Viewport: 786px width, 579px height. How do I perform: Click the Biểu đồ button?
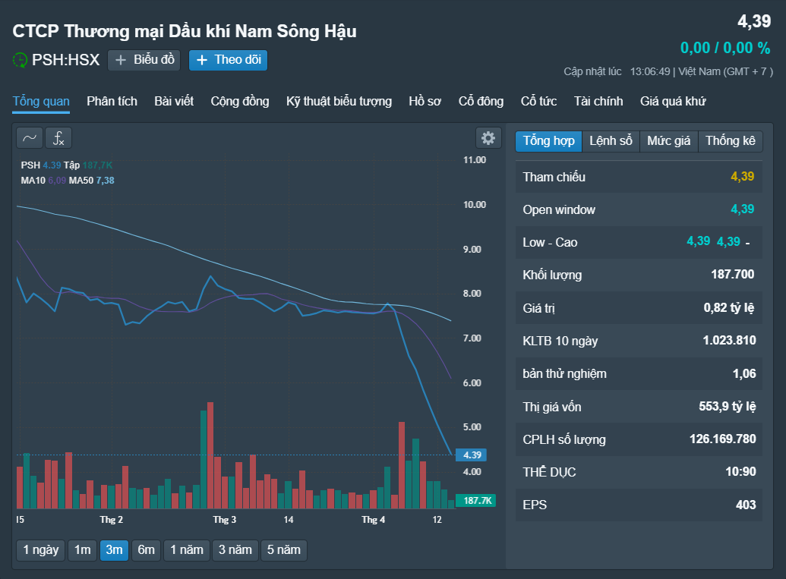(144, 60)
